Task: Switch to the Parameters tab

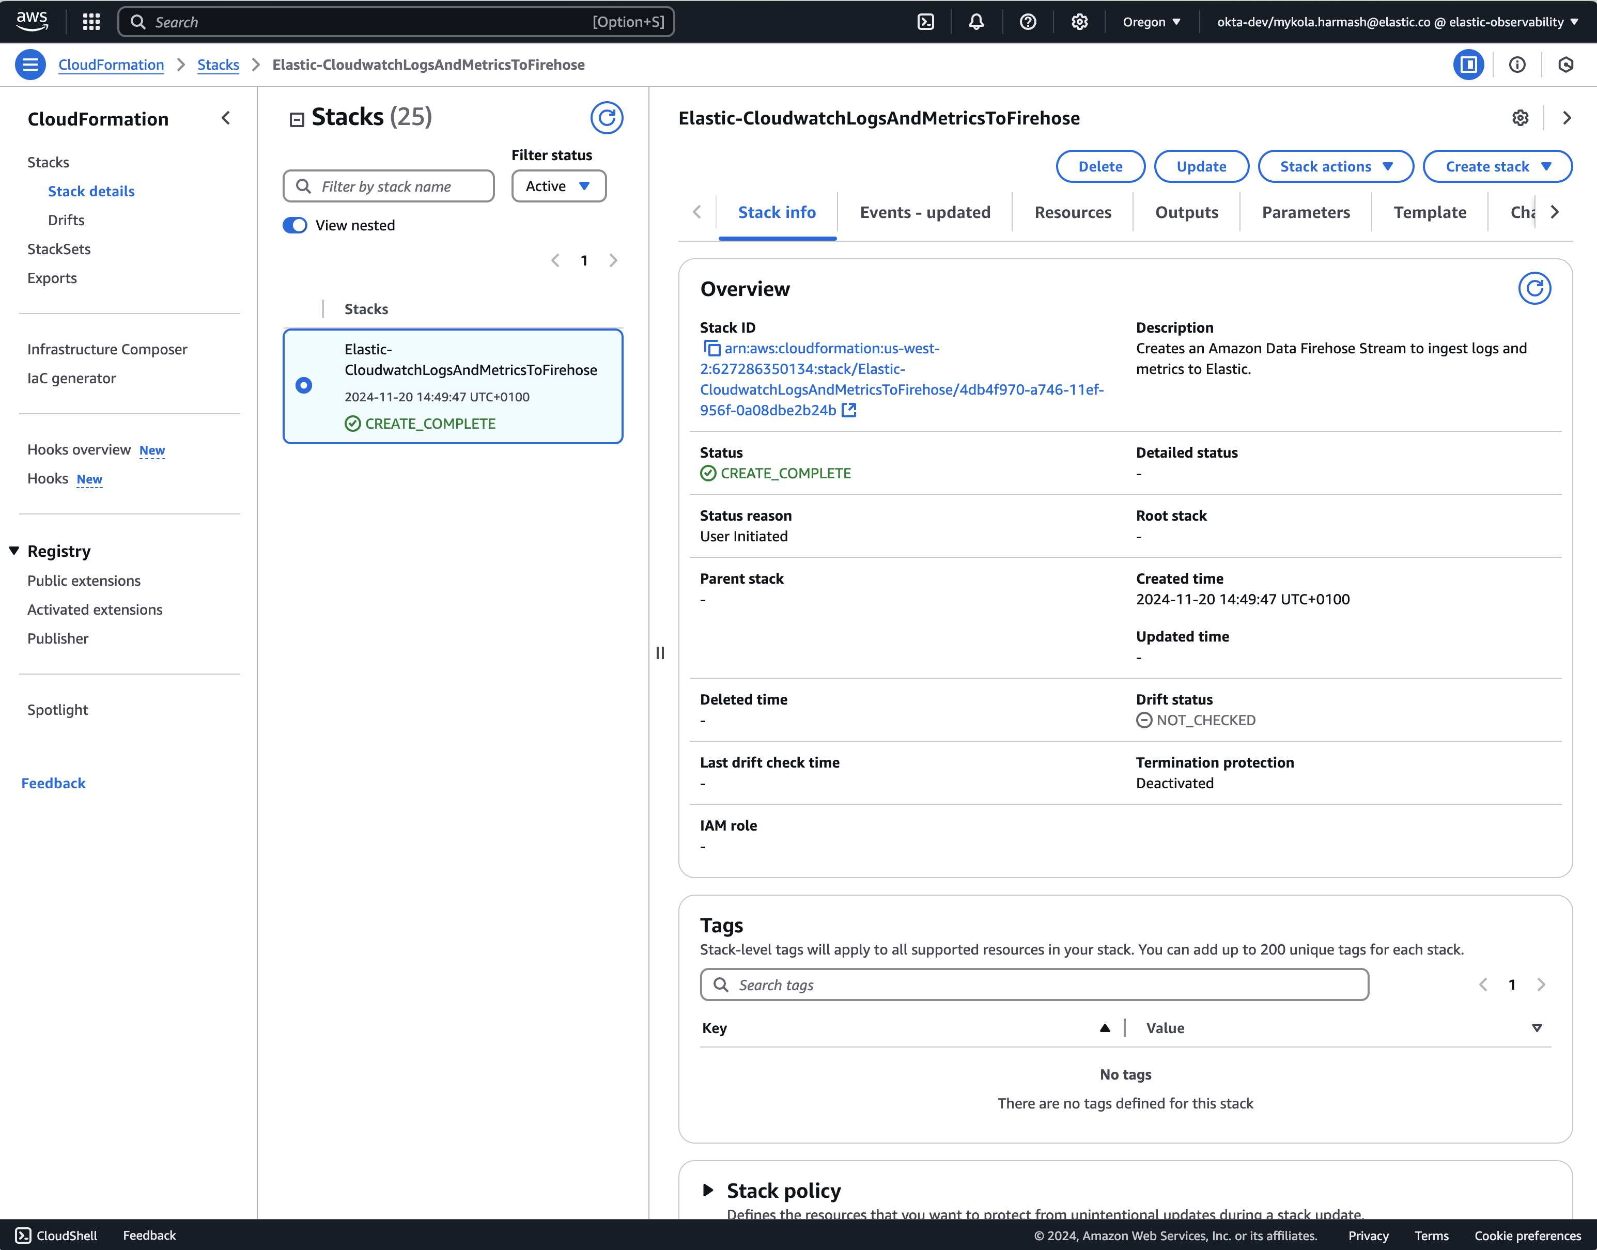Action: click(x=1306, y=212)
